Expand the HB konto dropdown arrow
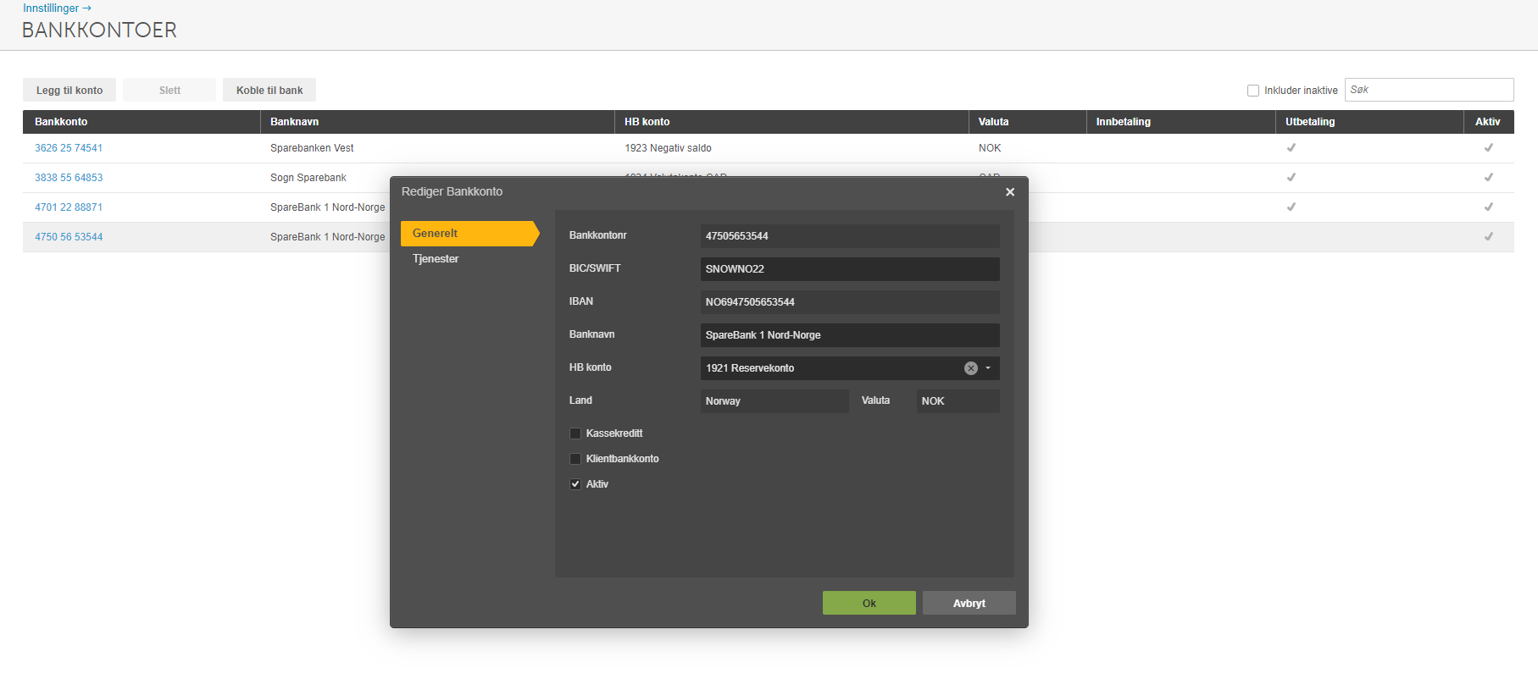Image resolution: width=1538 pixels, height=679 pixels. point(988,368)
